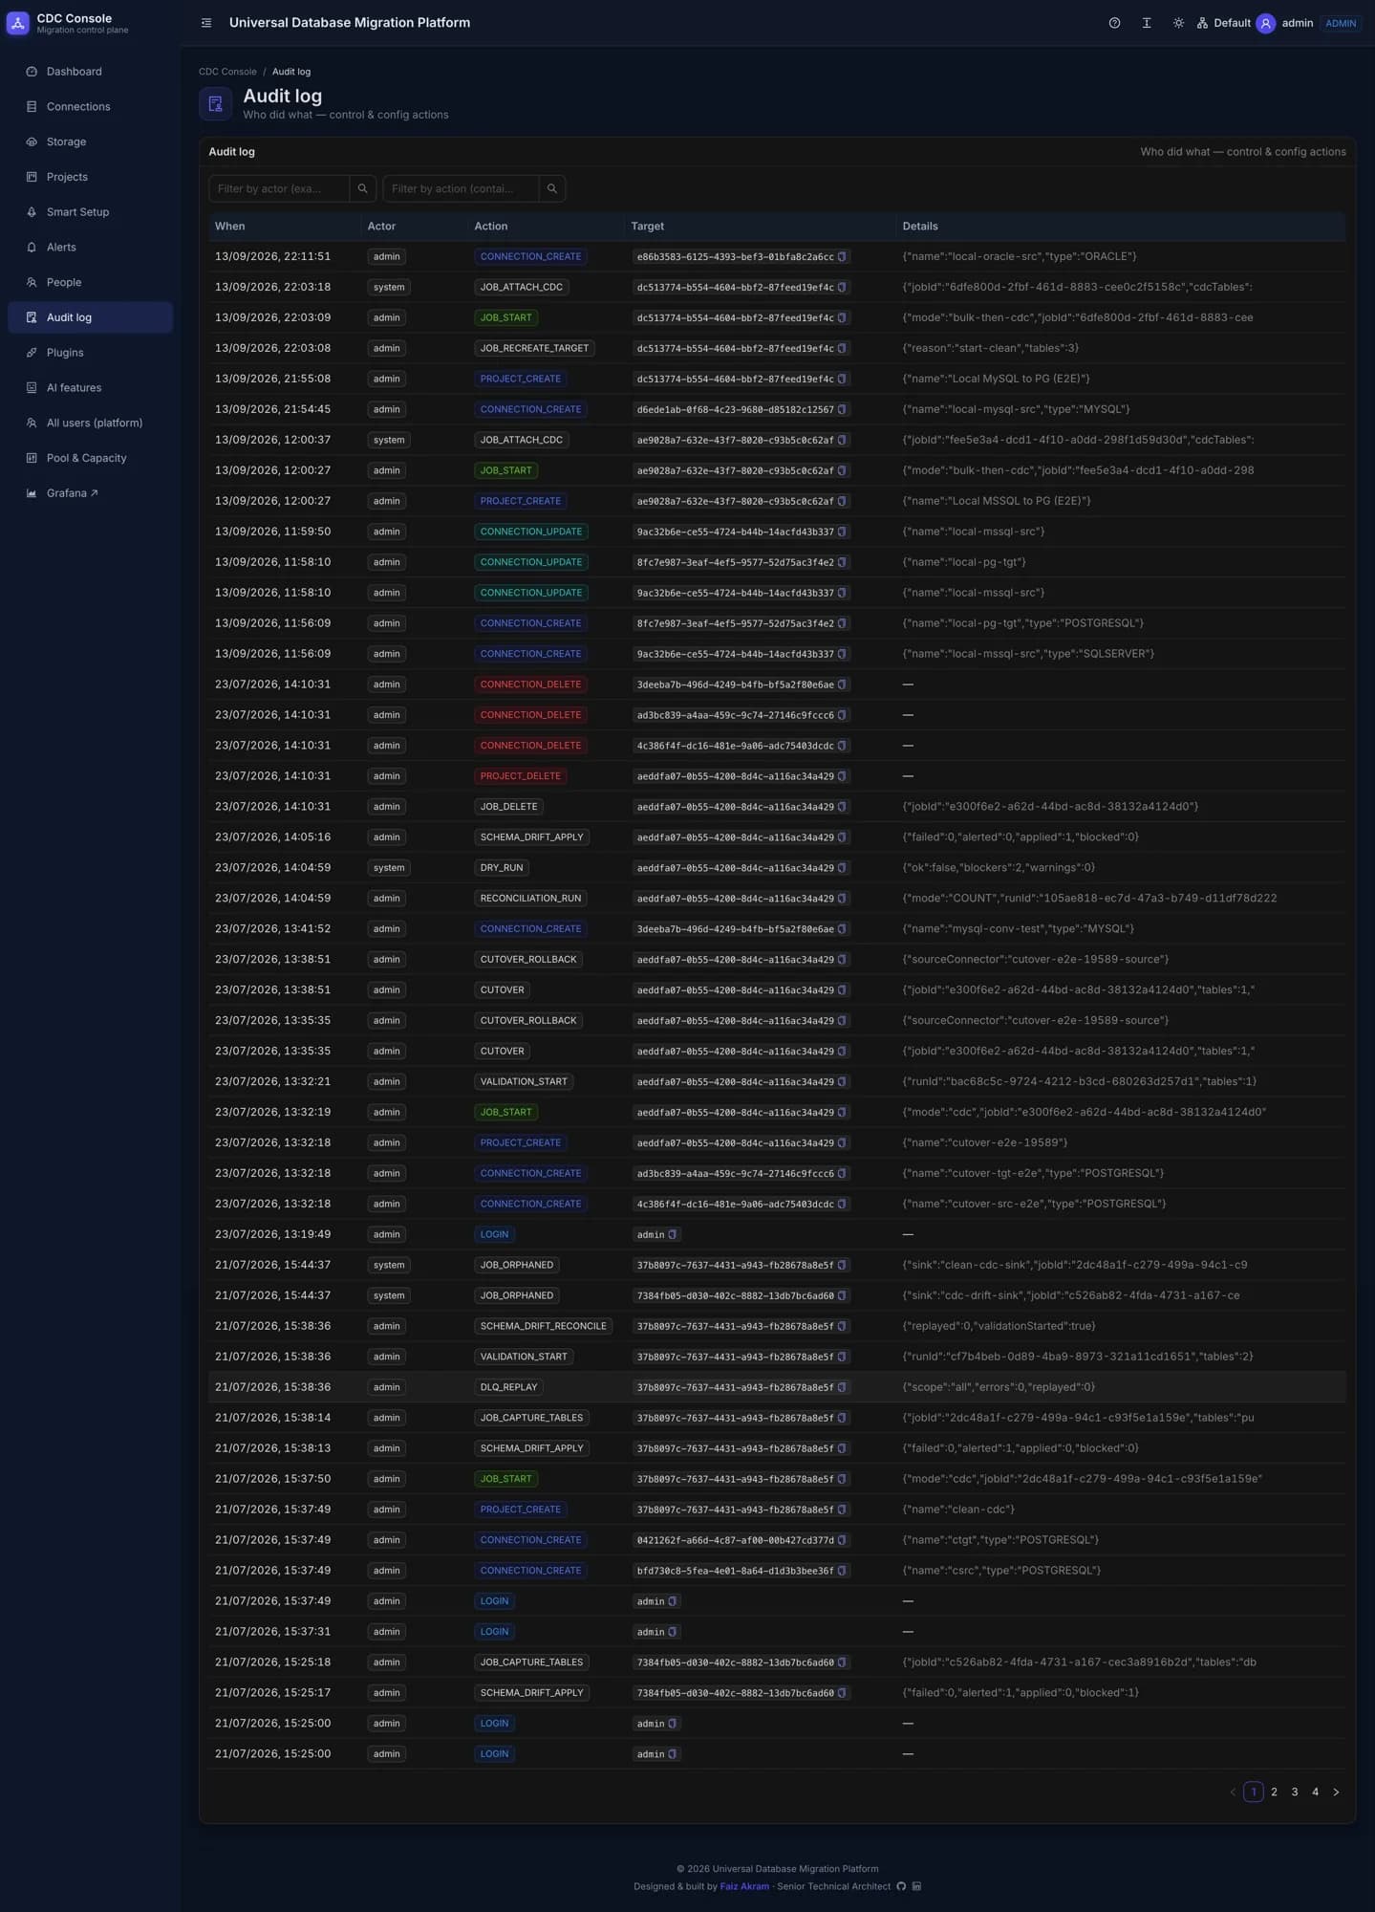Viewport: 1375px width, 1912px height.
Task: Open Projects in sidebar
Action: [x=90, y=177]
